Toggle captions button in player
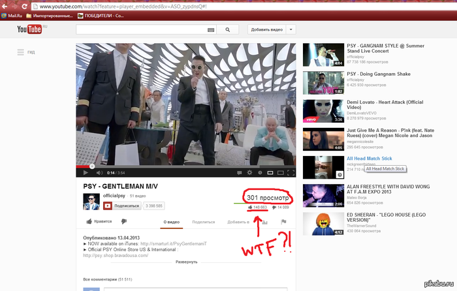The image size is (457, 291). tap(238, 173)
